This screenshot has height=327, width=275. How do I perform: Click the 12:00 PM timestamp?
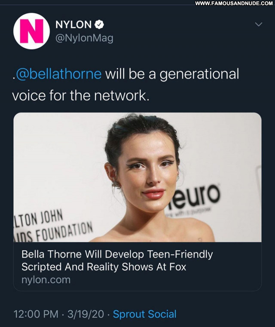pos(36,314)
